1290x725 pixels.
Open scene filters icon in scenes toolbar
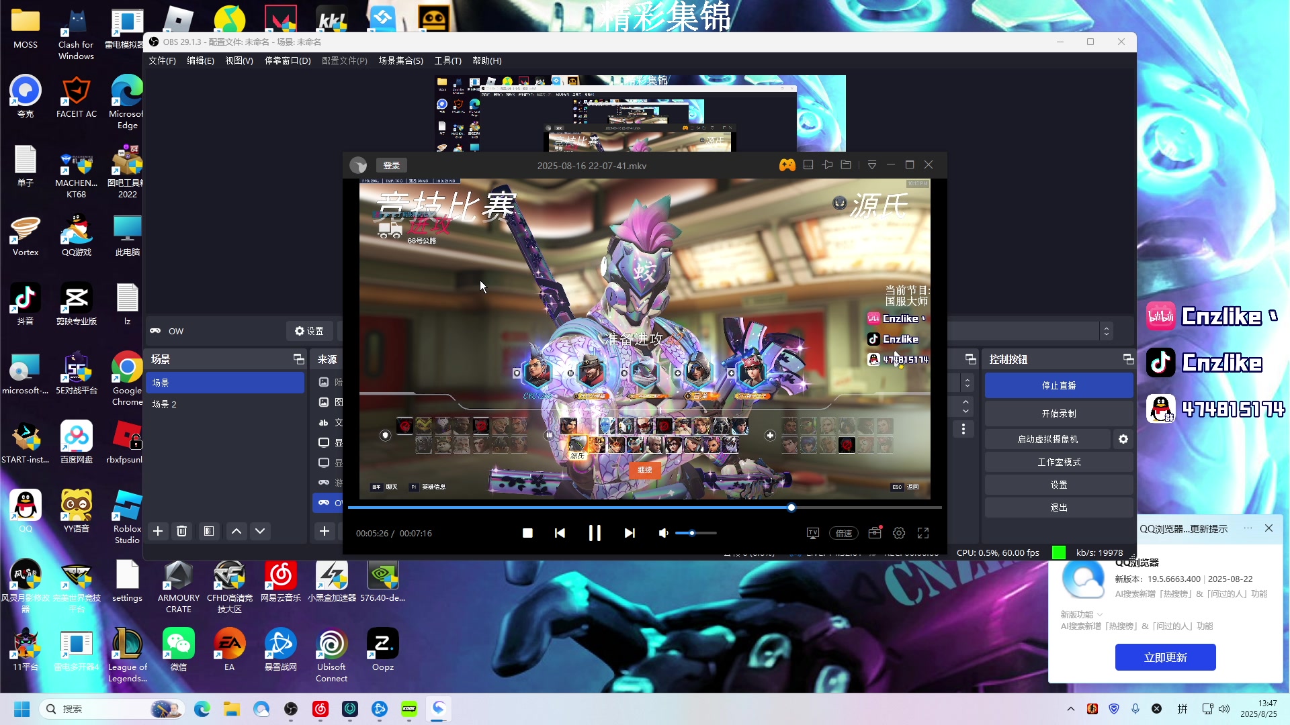coord(209,531)
